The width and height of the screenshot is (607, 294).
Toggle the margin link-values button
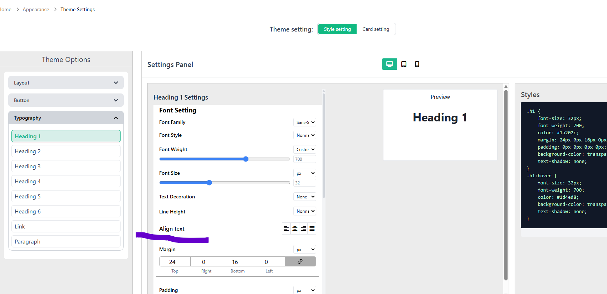(x=300, y=261)
